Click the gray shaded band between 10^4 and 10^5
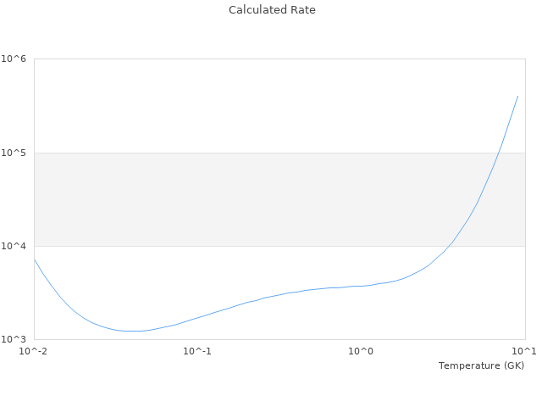 [x=254, y=199]
